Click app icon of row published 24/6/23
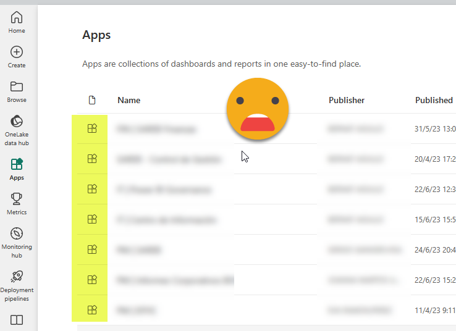 point(92,249)
